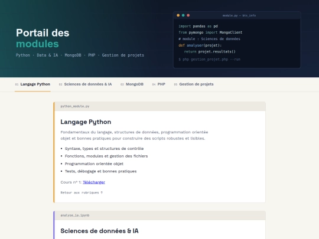Click the teal dot in code window

pos(183,15)
